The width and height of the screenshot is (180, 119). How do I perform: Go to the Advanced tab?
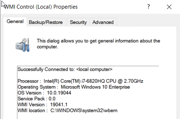tap(103, 22)
